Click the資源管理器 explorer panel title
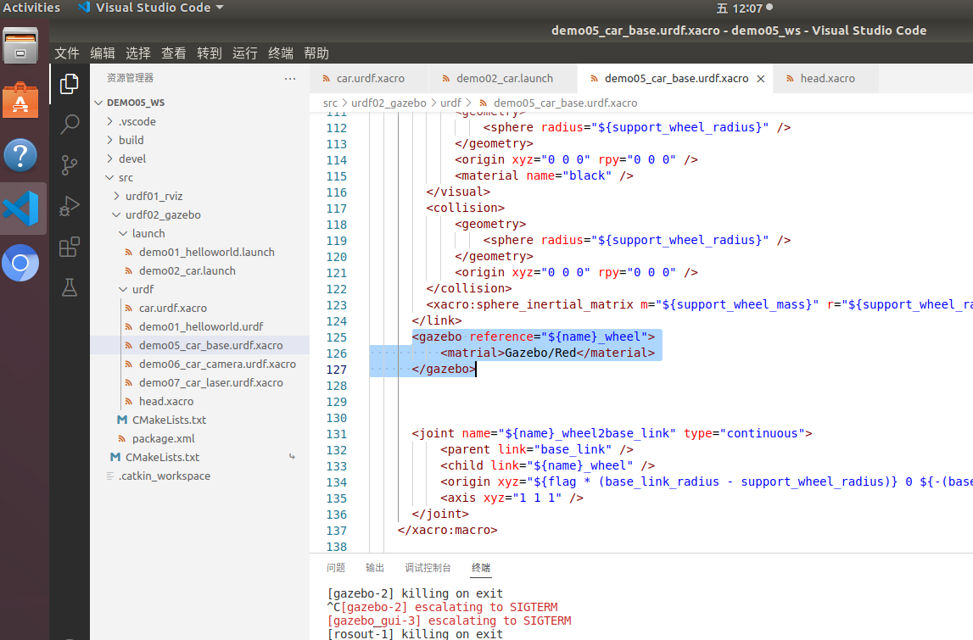Screen dimensions: 973x640 pyautogui.click(x=131, y=78)
